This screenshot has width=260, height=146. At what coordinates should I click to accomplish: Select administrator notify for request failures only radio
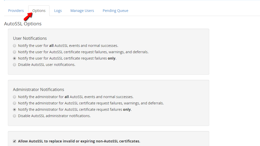(x=14, y=109)
